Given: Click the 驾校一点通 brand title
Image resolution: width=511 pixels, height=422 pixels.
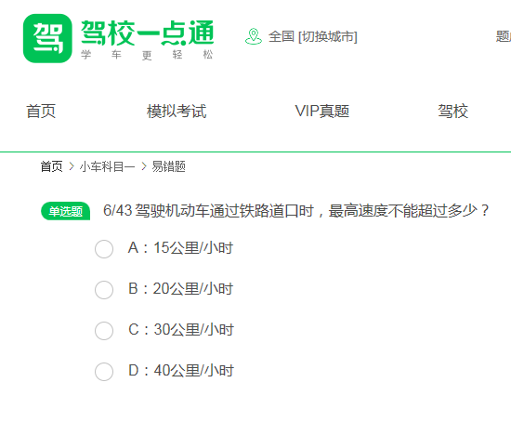Looking at the screenshot, I should (x=148, y=33).
